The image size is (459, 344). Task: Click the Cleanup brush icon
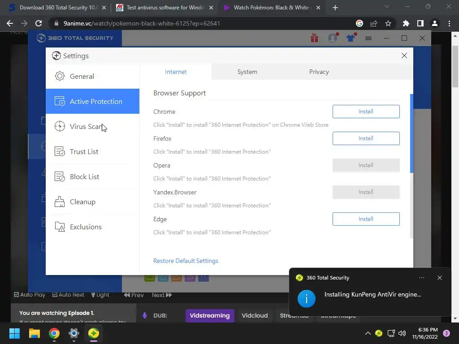pyautogui.click(x=60, y=202)
